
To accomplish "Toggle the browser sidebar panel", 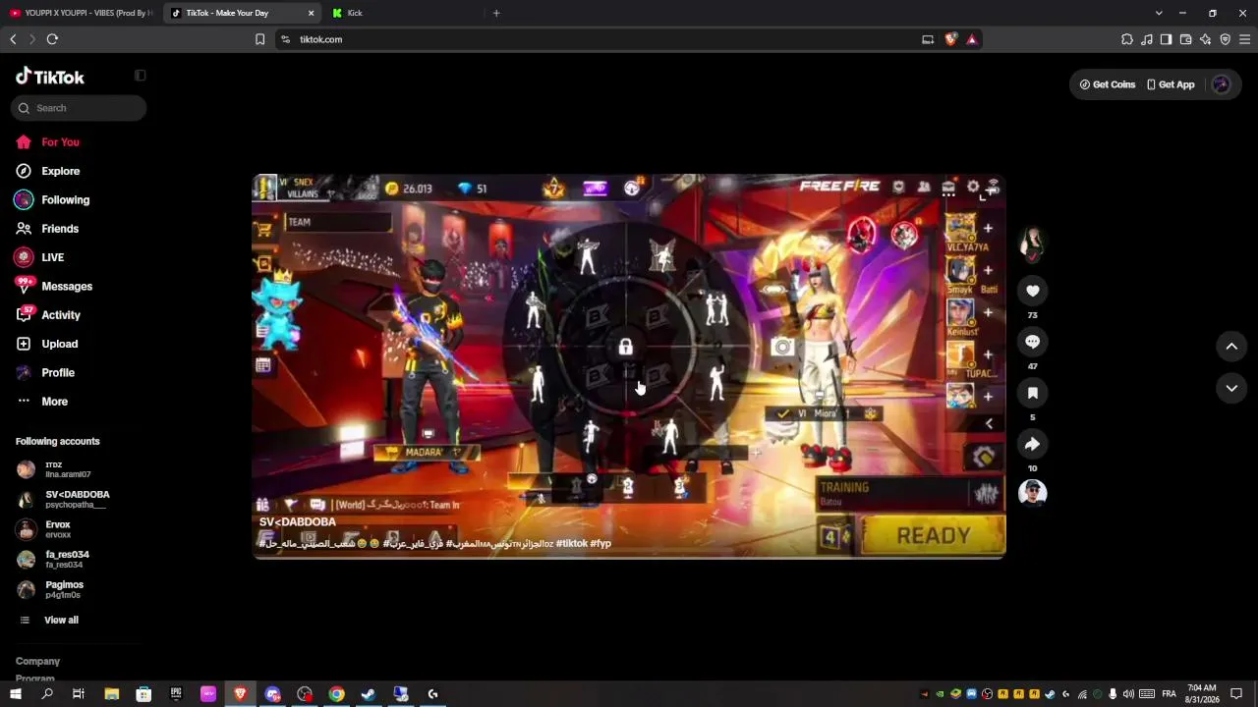I will pos(1166,39).
